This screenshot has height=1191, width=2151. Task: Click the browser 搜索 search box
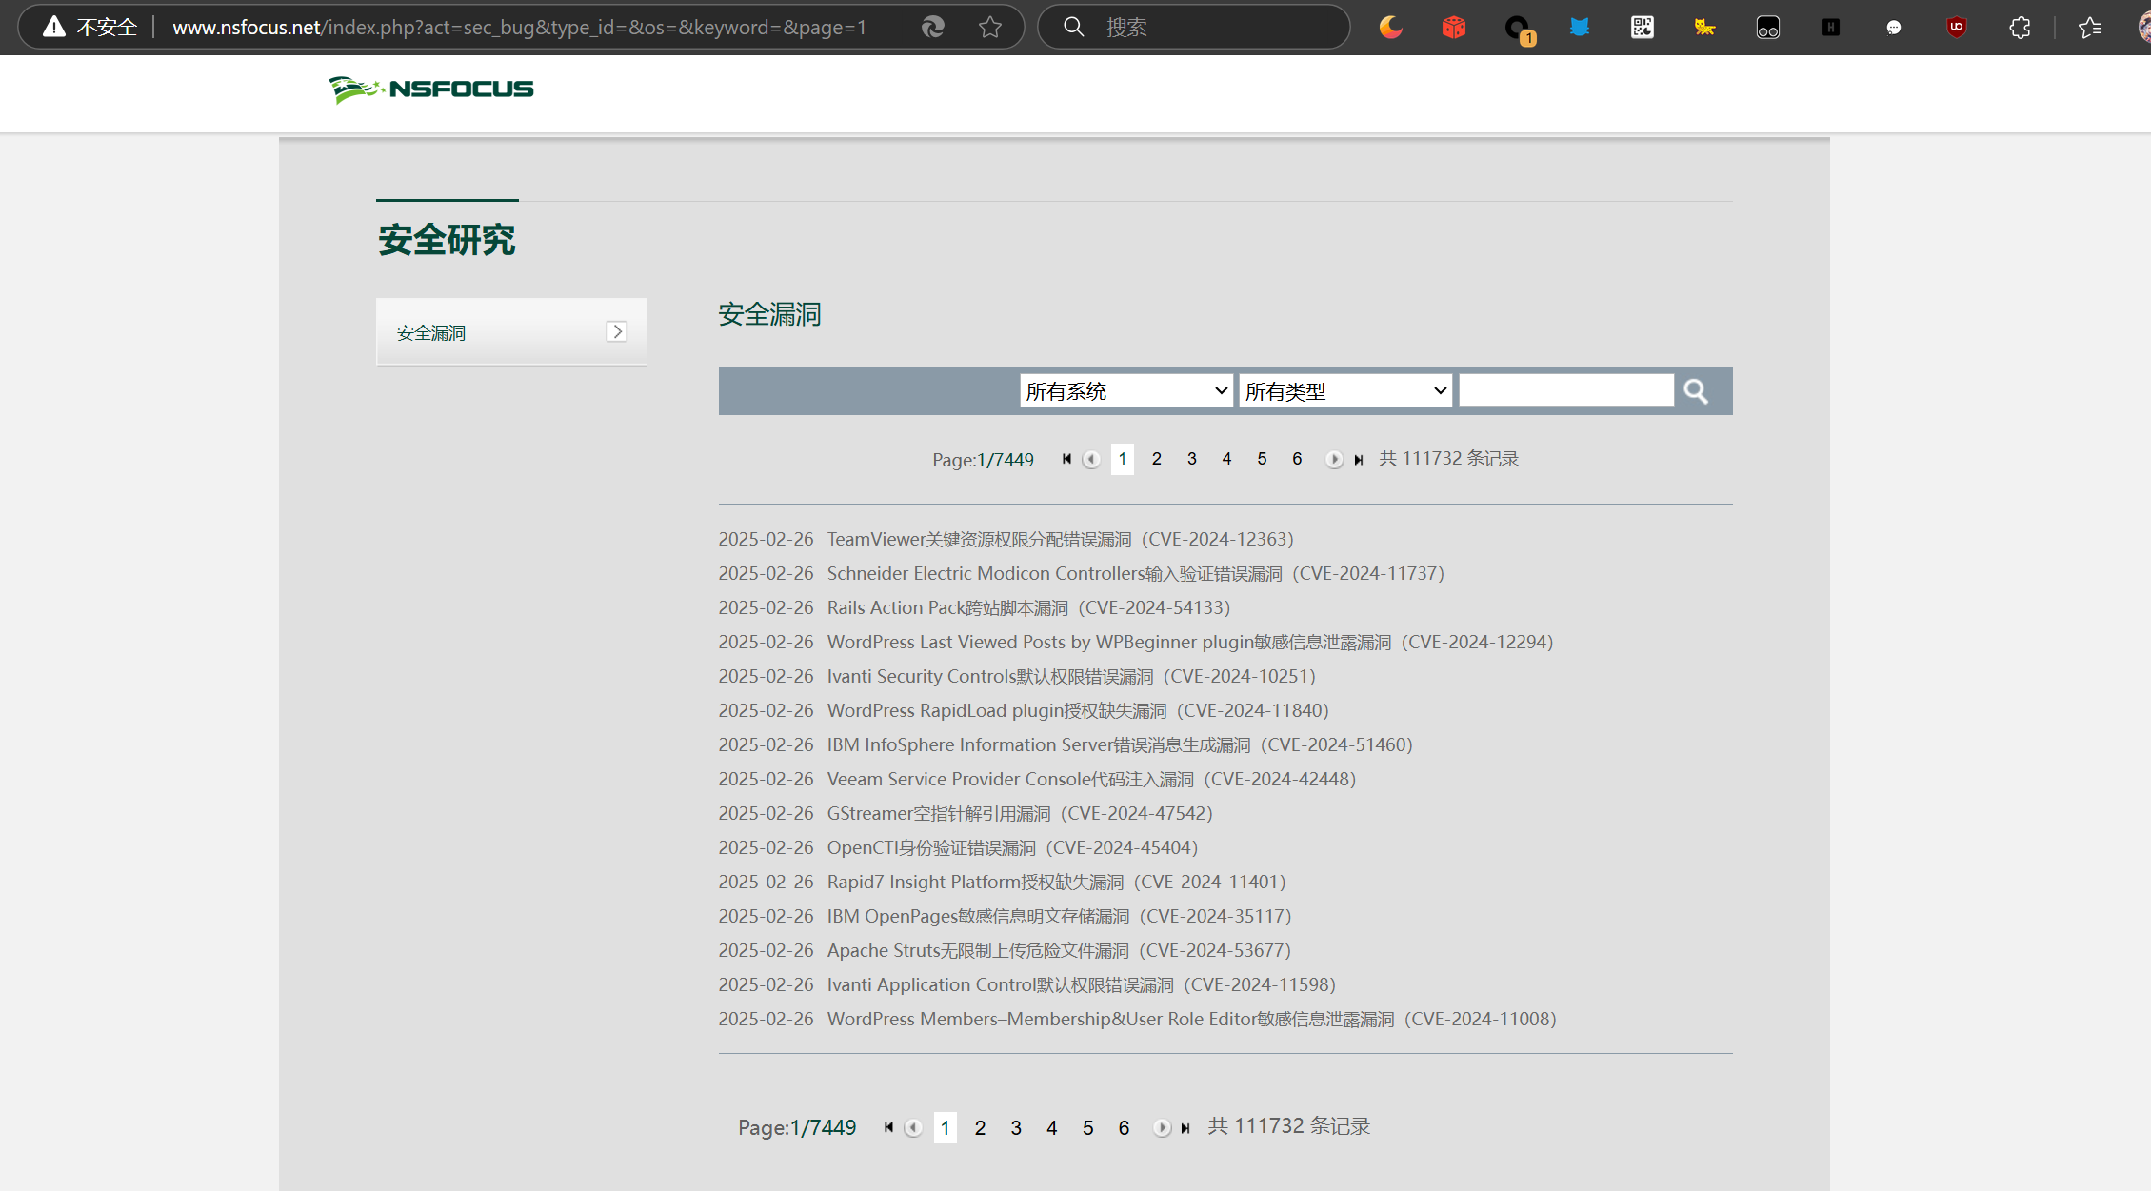(1194, 27)
